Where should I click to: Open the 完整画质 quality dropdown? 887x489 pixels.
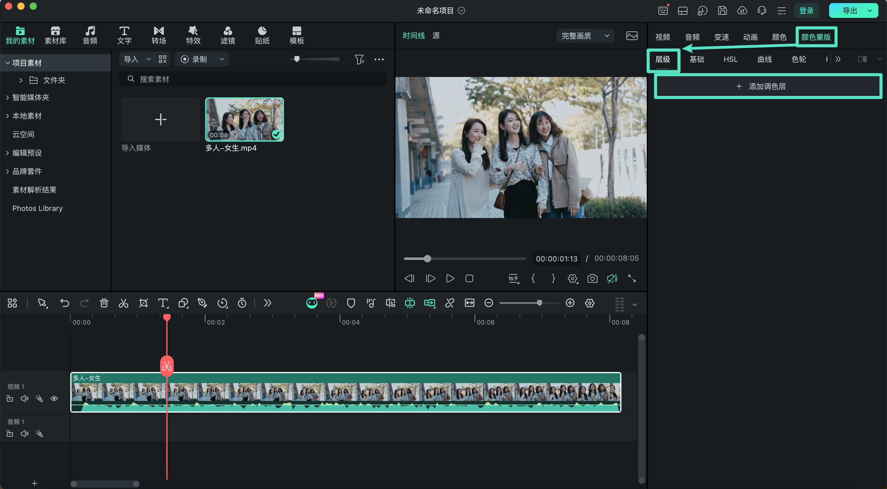tap(585, 36)
